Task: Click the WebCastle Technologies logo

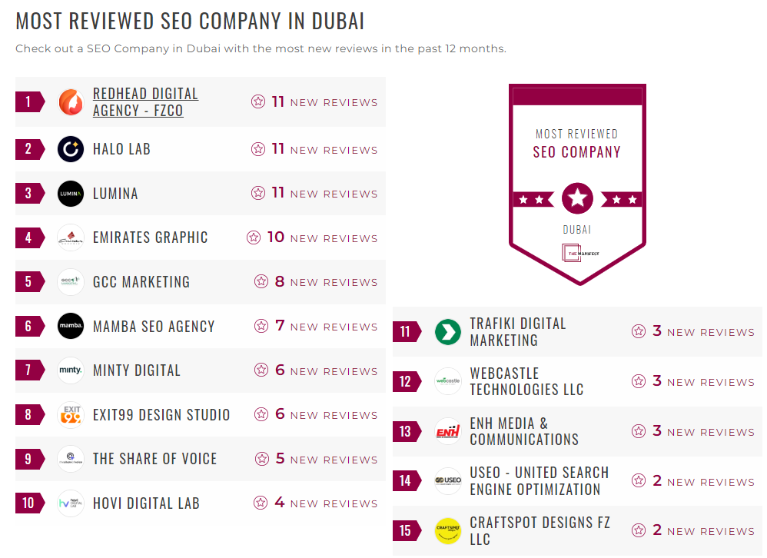Action: click(447, 380)
